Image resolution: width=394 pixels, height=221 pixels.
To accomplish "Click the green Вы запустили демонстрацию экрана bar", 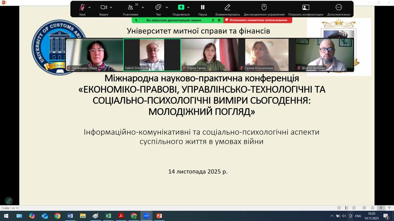I will [174, 20].
